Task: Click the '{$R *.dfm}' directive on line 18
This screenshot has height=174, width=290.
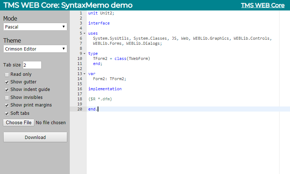Action: (x=100, y=99)
